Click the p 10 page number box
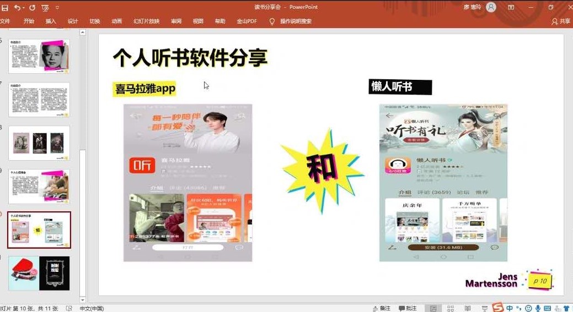This screenshot has height=312, width=573. pyautogui.click(x=540, y=281)
